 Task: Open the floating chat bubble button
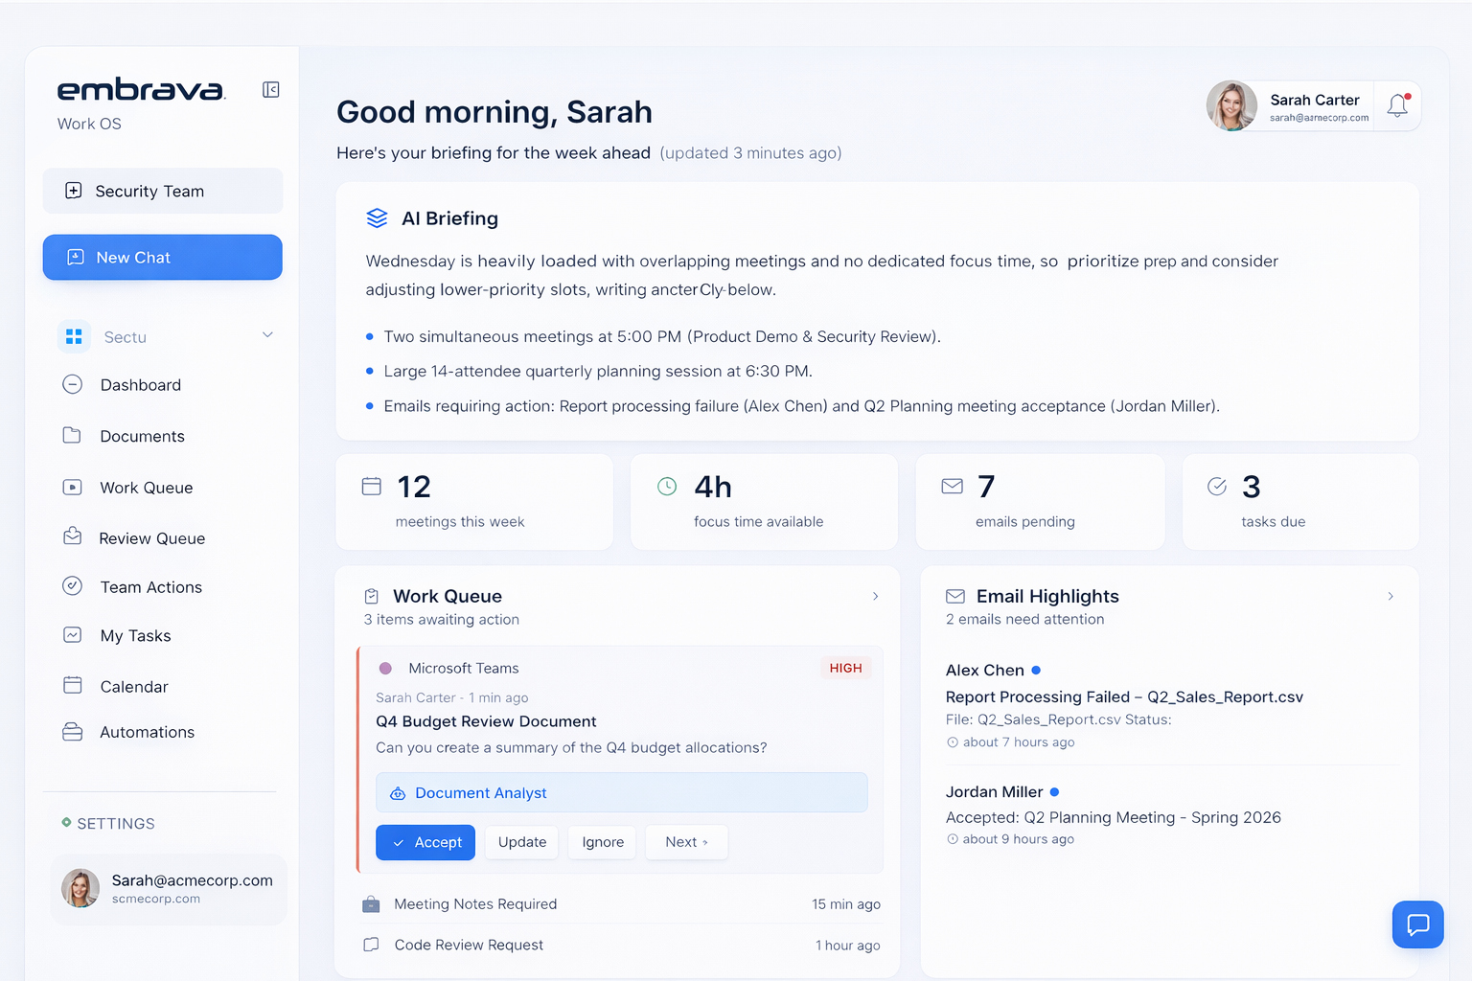point(1418,924)
